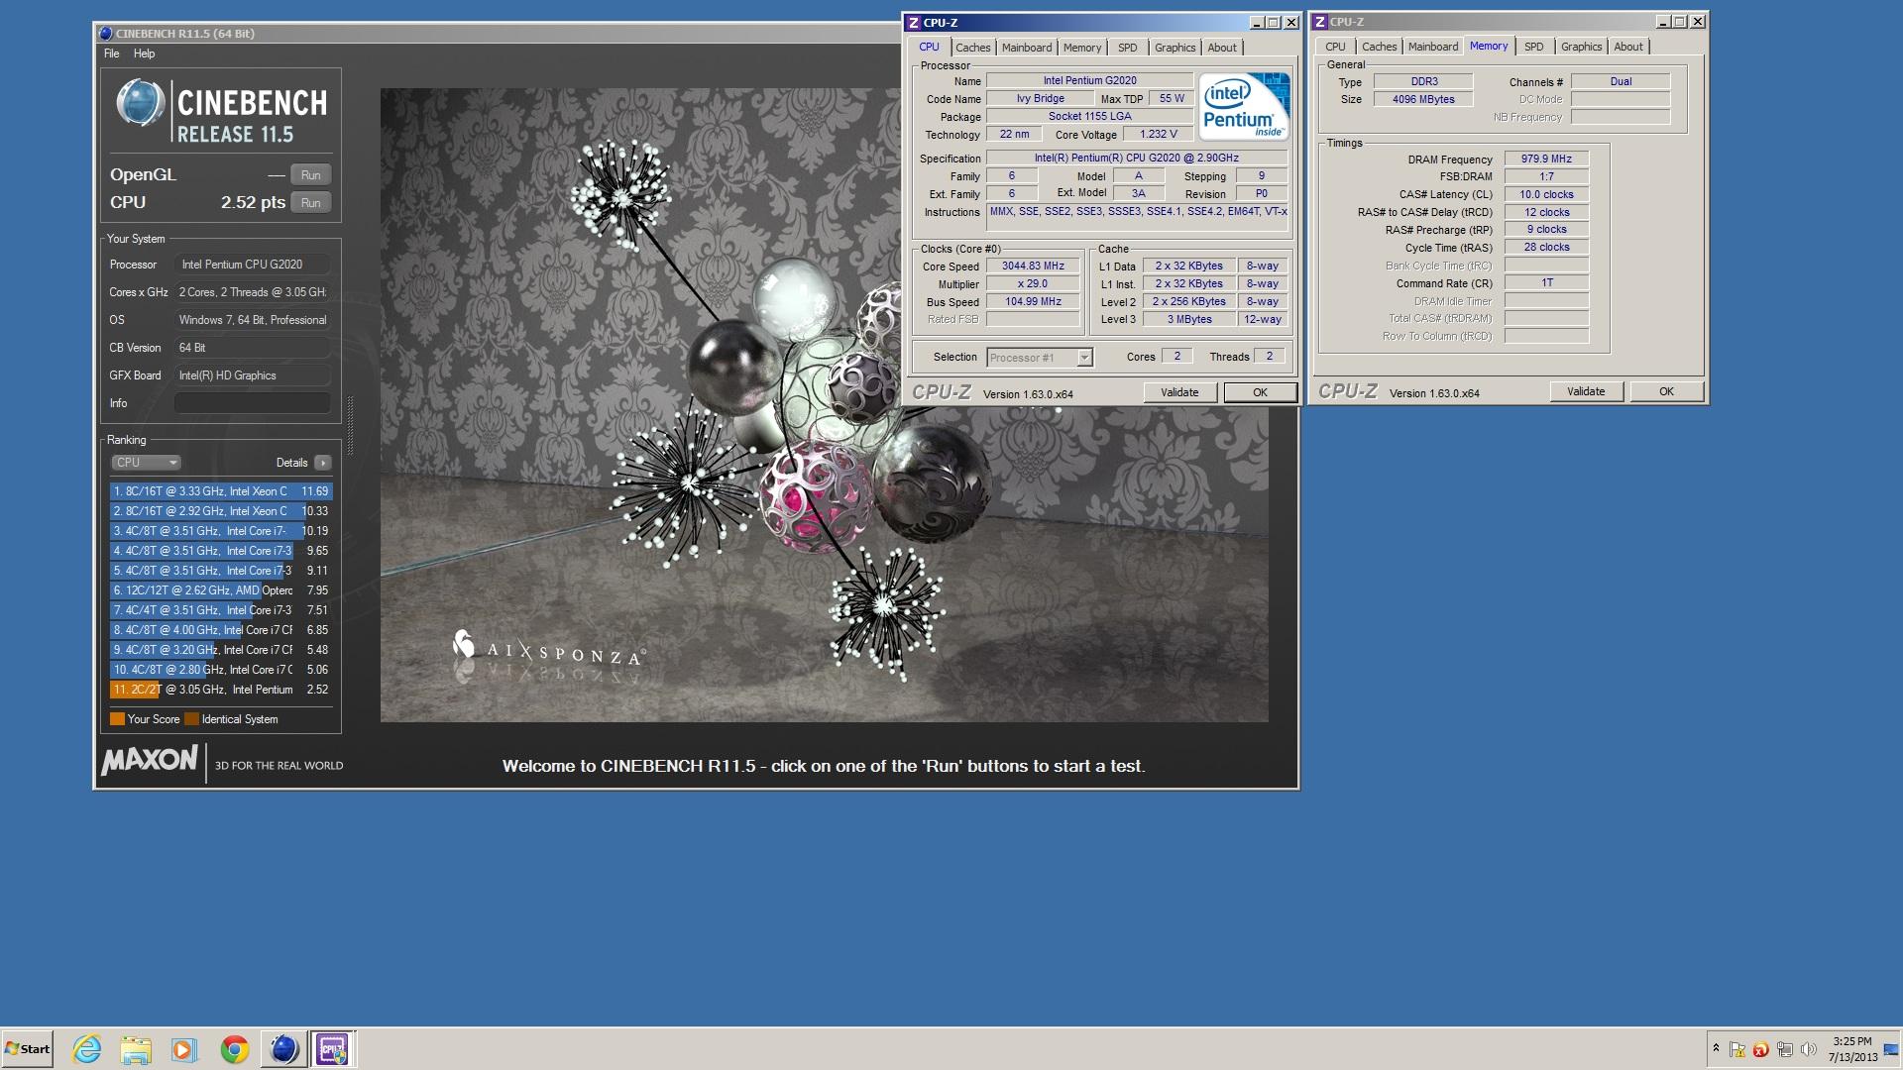
Task: Click the Intel Pentium logo in CPU-Z
Action: [x=1244, y=105]
